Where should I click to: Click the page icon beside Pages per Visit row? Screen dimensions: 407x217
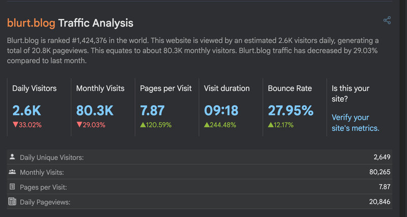tap(12, 187)
